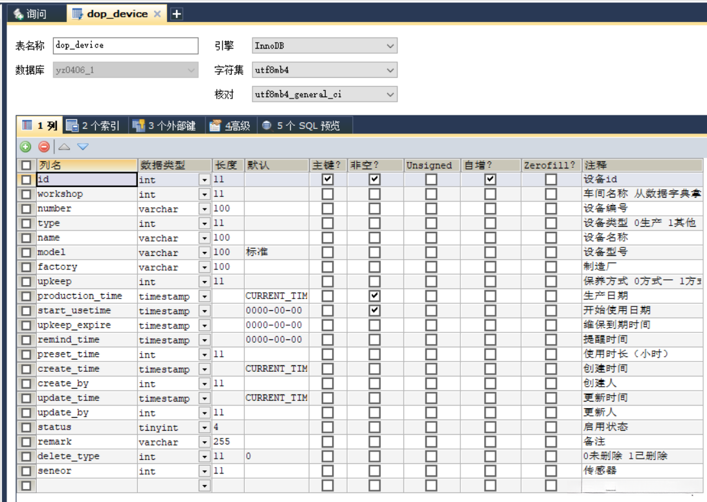Check not-null checkbox for name row
Screen dimensions: 707x502
[x=374, y=238]
